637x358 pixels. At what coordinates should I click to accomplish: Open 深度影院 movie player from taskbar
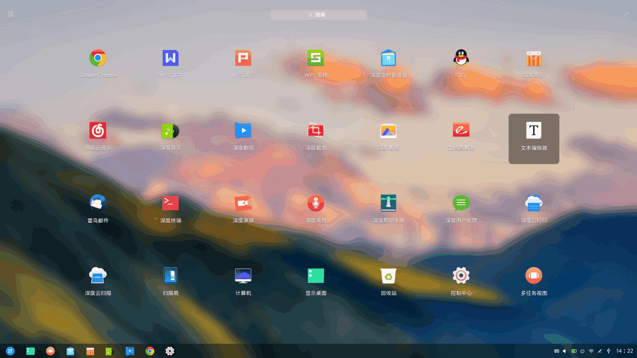[x=130, y=351]
